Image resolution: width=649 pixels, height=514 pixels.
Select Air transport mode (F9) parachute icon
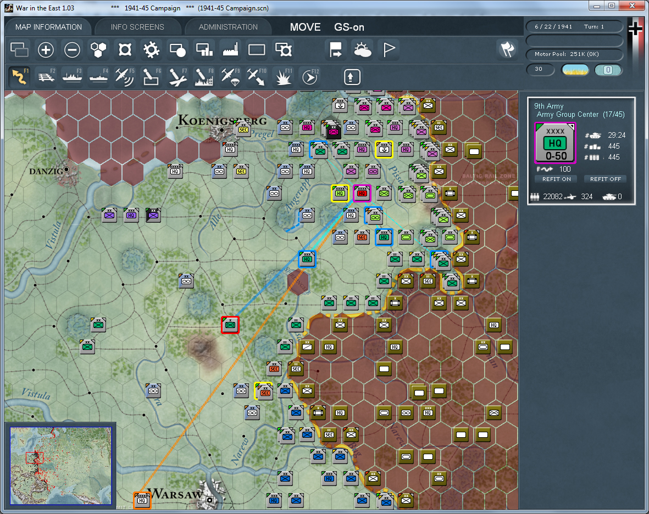click(x=231, y=77)
